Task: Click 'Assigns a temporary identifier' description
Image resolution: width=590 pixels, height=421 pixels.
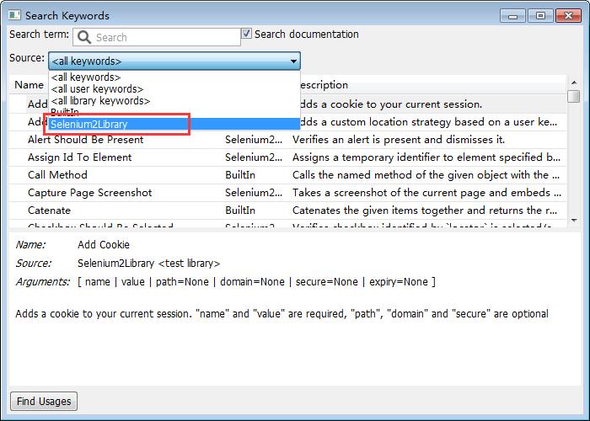Action: tap(426, 157)
